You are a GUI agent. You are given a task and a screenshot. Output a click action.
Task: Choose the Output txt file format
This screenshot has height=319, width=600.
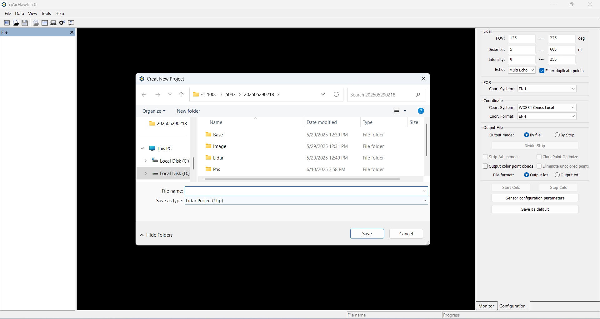(557, 175)
